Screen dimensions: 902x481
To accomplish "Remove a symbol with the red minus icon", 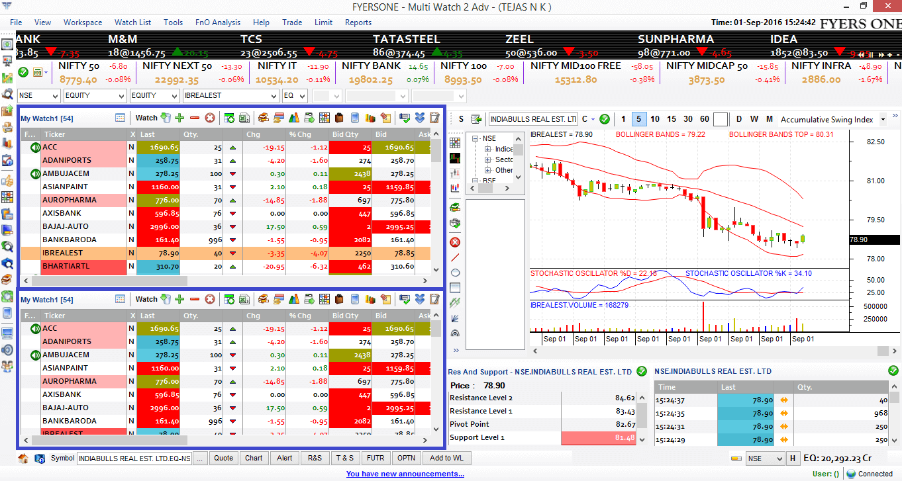I will [x=195, y=116].
